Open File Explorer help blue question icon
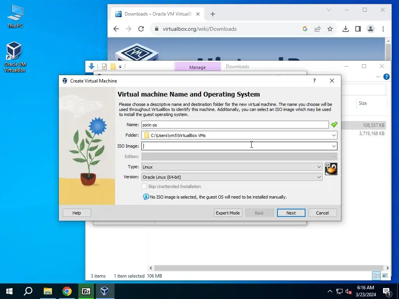 click(x=386, y=77)
